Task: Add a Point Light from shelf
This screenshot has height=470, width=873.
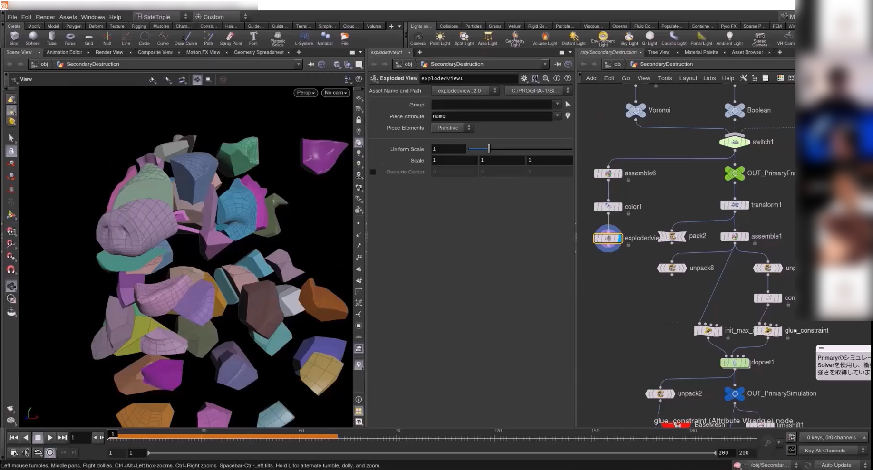Action: (440, 38)
